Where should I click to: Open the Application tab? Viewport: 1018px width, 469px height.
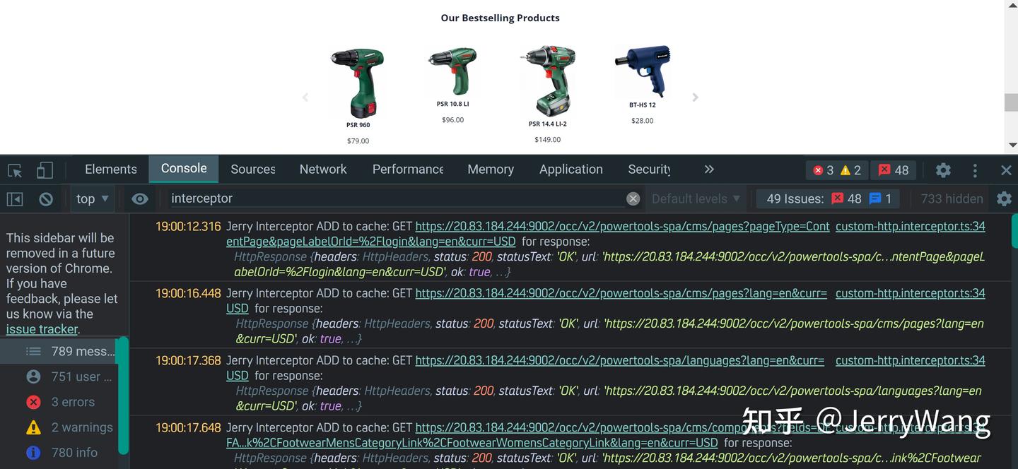(x=571, y=170)
